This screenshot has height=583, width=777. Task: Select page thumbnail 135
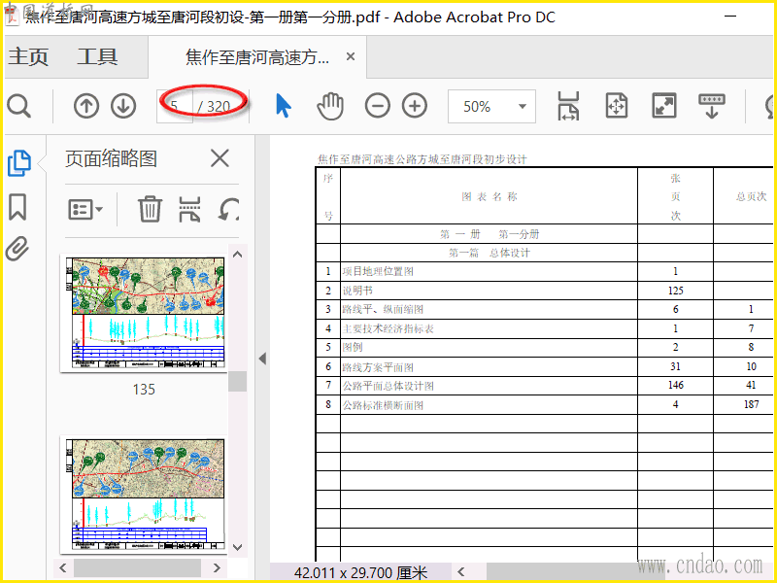click(x=144, y=314)
